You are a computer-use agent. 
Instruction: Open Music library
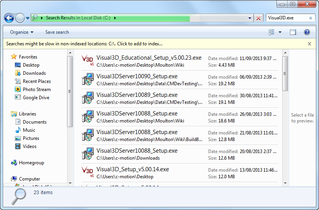tap(29, 130)
